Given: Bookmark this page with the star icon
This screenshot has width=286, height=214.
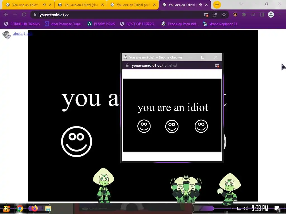Looking at the screenshot, I should 224,15.
